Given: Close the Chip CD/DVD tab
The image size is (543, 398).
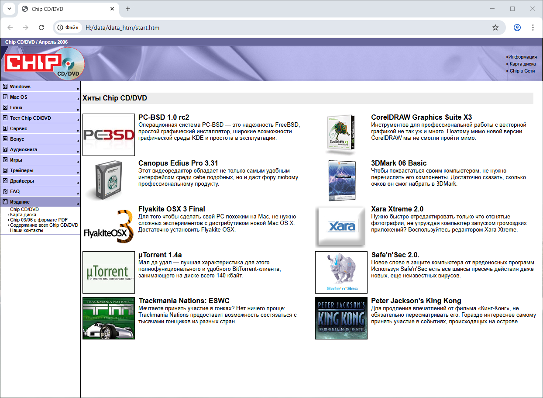Looking at the screenshot, I should [112, 9].
